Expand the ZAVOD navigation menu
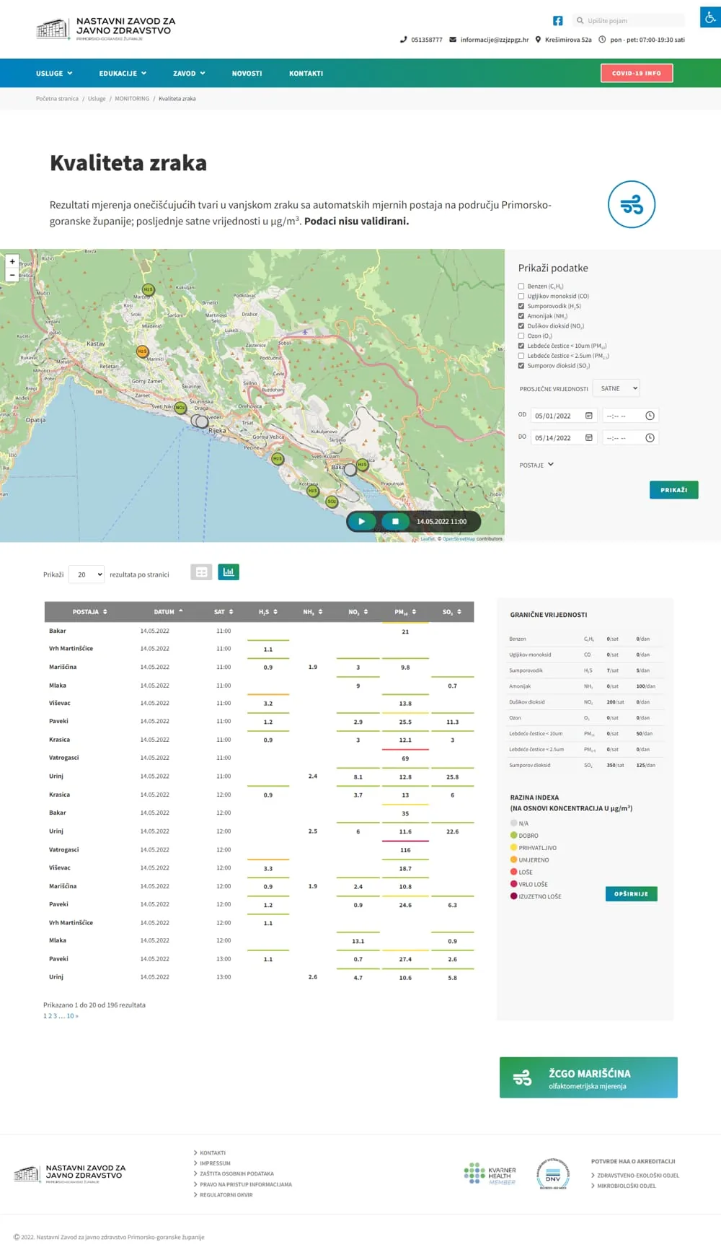Viewport: 721px width, 1260px height. point(189,74)
